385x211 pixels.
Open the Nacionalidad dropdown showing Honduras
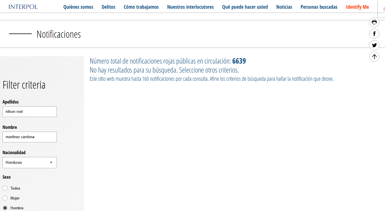click(x=30, y=163)
